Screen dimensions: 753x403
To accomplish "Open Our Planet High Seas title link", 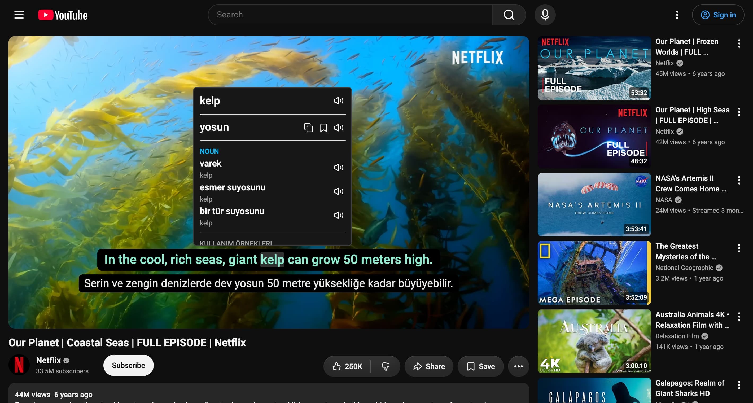I will tap(693, 115).
